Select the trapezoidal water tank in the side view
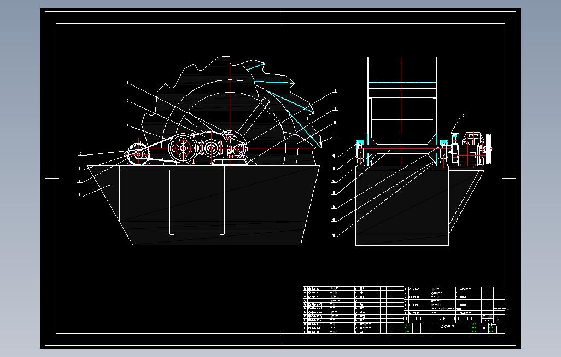The height and width of the screenshot is (357, 561). [x=203, y=205]
